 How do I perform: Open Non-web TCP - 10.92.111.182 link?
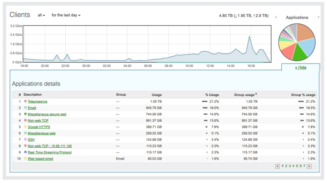point(50,146)
